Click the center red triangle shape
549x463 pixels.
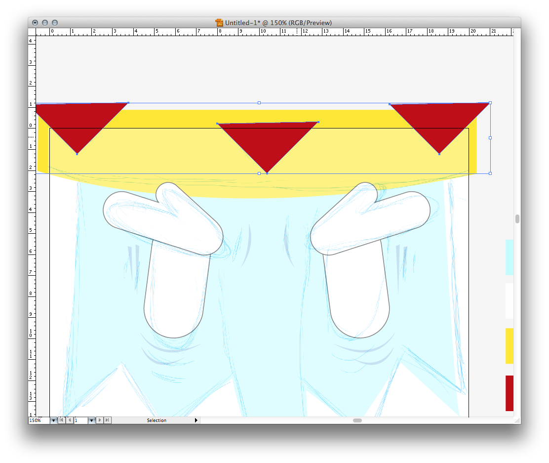click(x=267, y=142)
